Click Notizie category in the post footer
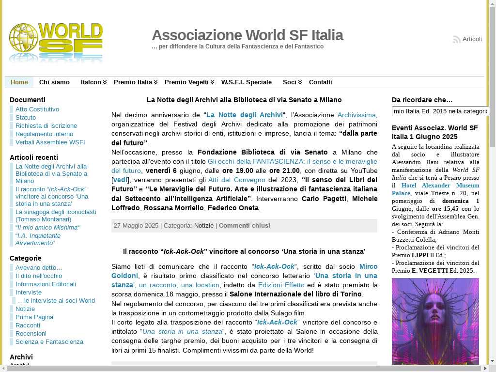The image size is (496, 372). pos(204,226)
